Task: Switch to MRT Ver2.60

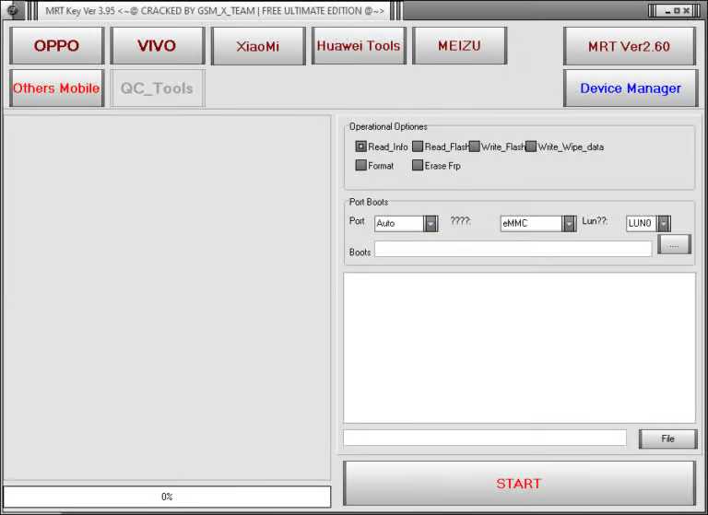Action: (x=629, y=46)
